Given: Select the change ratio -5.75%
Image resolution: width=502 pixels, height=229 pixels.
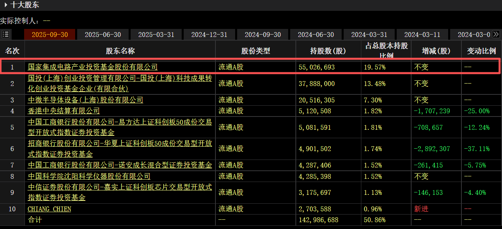Looking at the screenshot, I should pos(475,165).
